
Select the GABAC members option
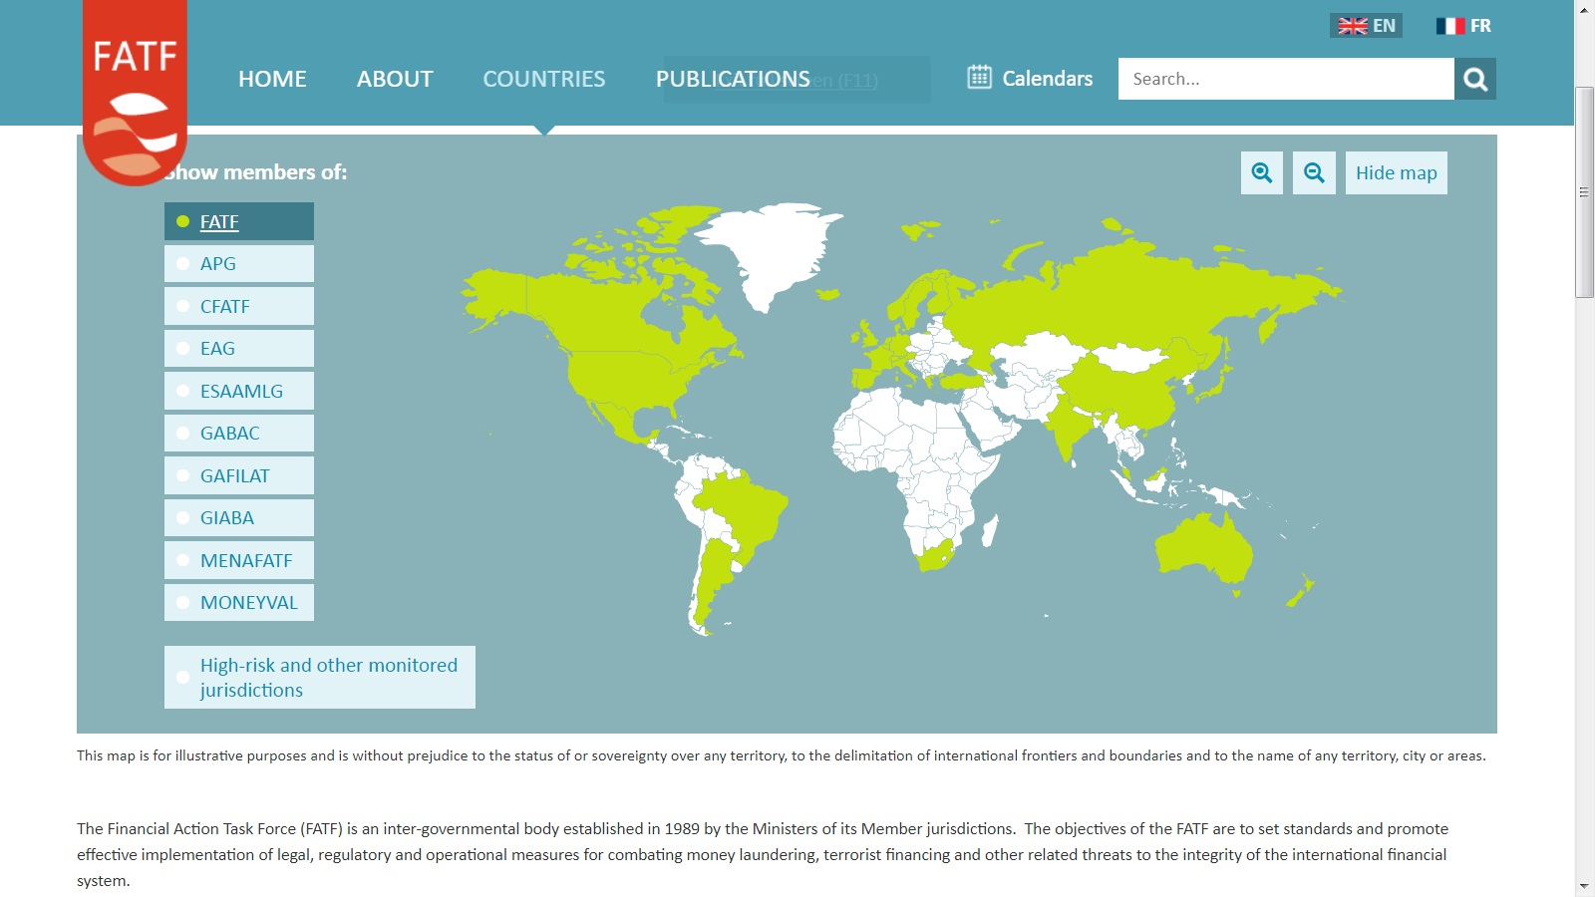click(239, 433)
